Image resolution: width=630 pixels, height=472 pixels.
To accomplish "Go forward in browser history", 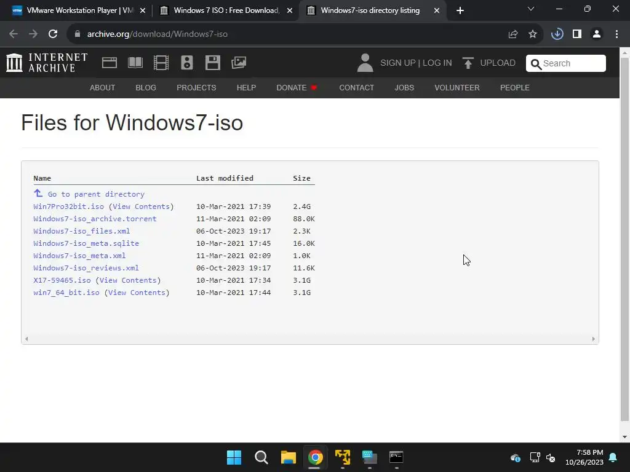I will click(x=33, y=34).
